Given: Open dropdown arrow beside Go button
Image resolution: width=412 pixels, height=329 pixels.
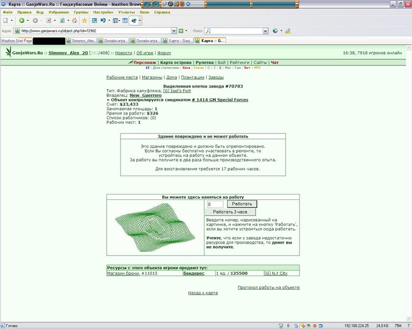Looking at the screenshot, I should [x=187, y=31].
